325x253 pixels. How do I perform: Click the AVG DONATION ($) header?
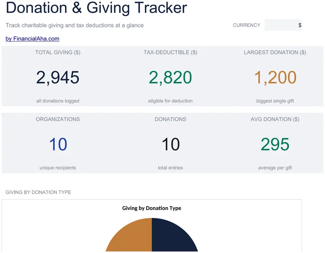(x=275, y=119)
